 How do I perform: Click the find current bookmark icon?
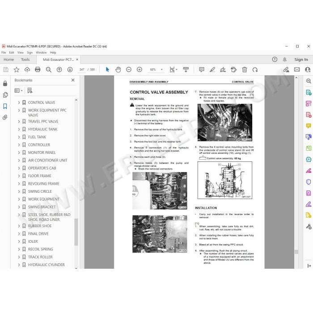tap(30, 90)
